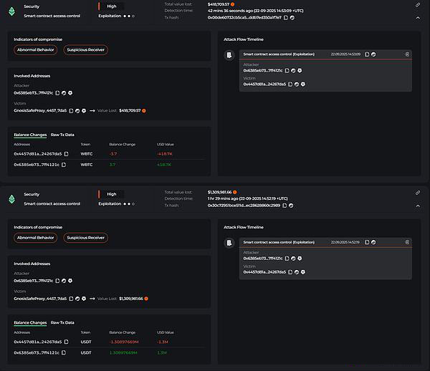Collapse the first alert with the chevron
The image size is (430, 371).
click(x=418, y=16)
